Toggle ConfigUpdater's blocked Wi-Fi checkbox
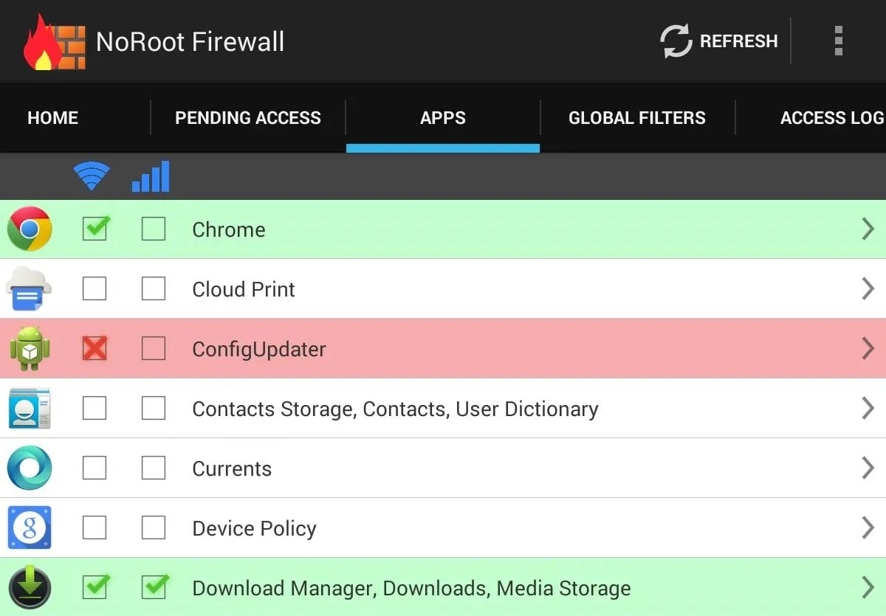The height and width of the screenshot is (616, 886). coord(95,348)
